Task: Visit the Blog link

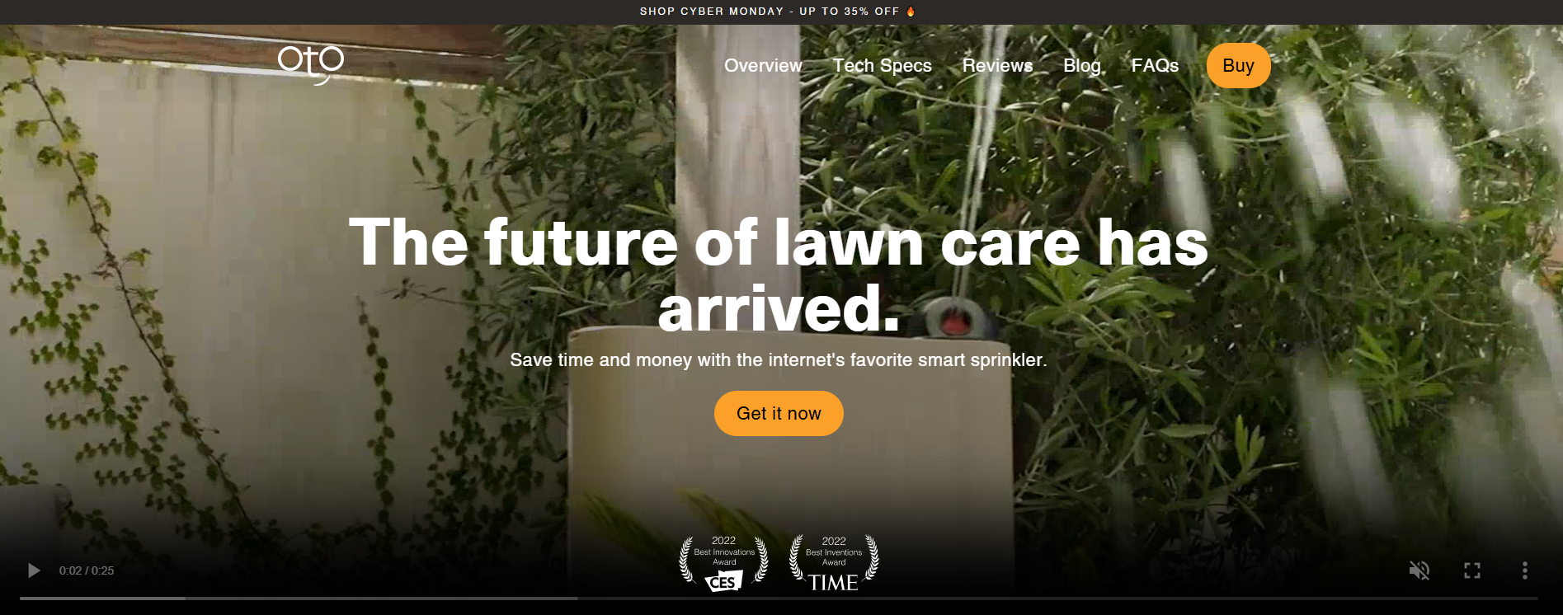Action: pos(1082,65)
